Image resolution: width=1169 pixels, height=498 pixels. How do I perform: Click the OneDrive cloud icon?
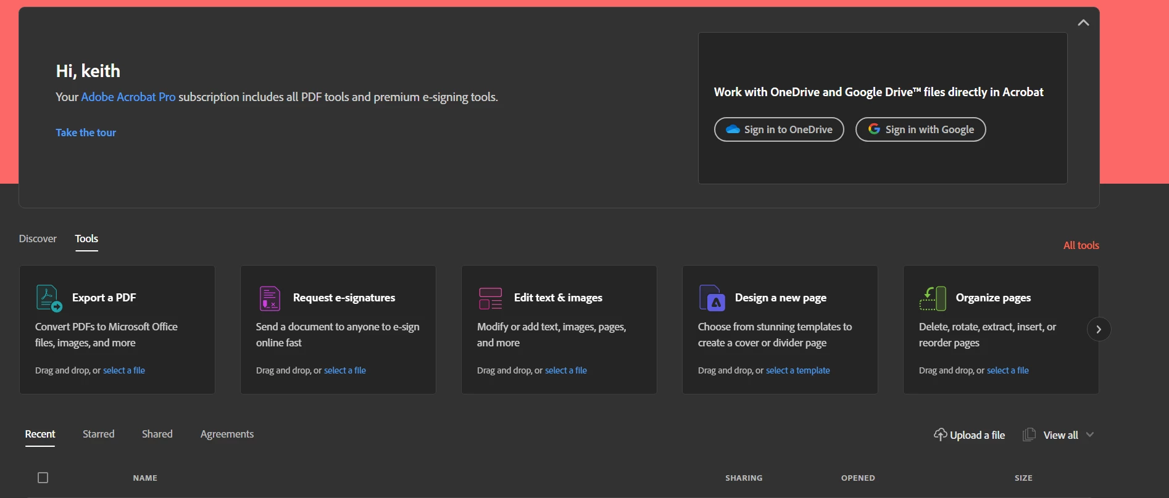[x=733, y=129]
